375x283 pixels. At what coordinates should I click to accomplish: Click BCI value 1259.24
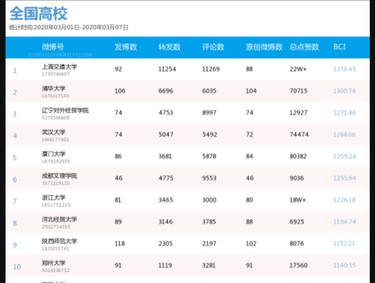pos(344,156)
